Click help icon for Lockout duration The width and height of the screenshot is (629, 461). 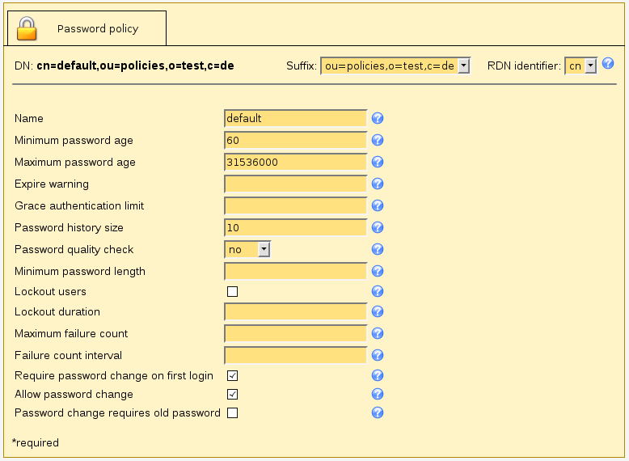click(x=378, y=311)
